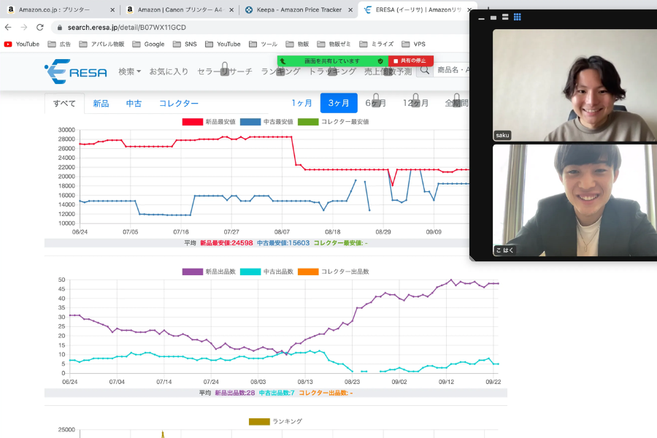The width and height of the screenshot is (657, 438).
Task: Click こはく's video thumbnail
Action: click(x=575, y=200)
